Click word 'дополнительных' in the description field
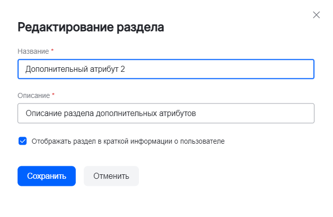Image resolution: width=333 pixels, height=217 pixels. [x=126, y=114]
